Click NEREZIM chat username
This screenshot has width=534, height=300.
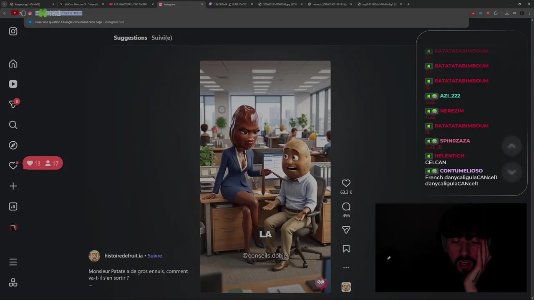(452, 111)
